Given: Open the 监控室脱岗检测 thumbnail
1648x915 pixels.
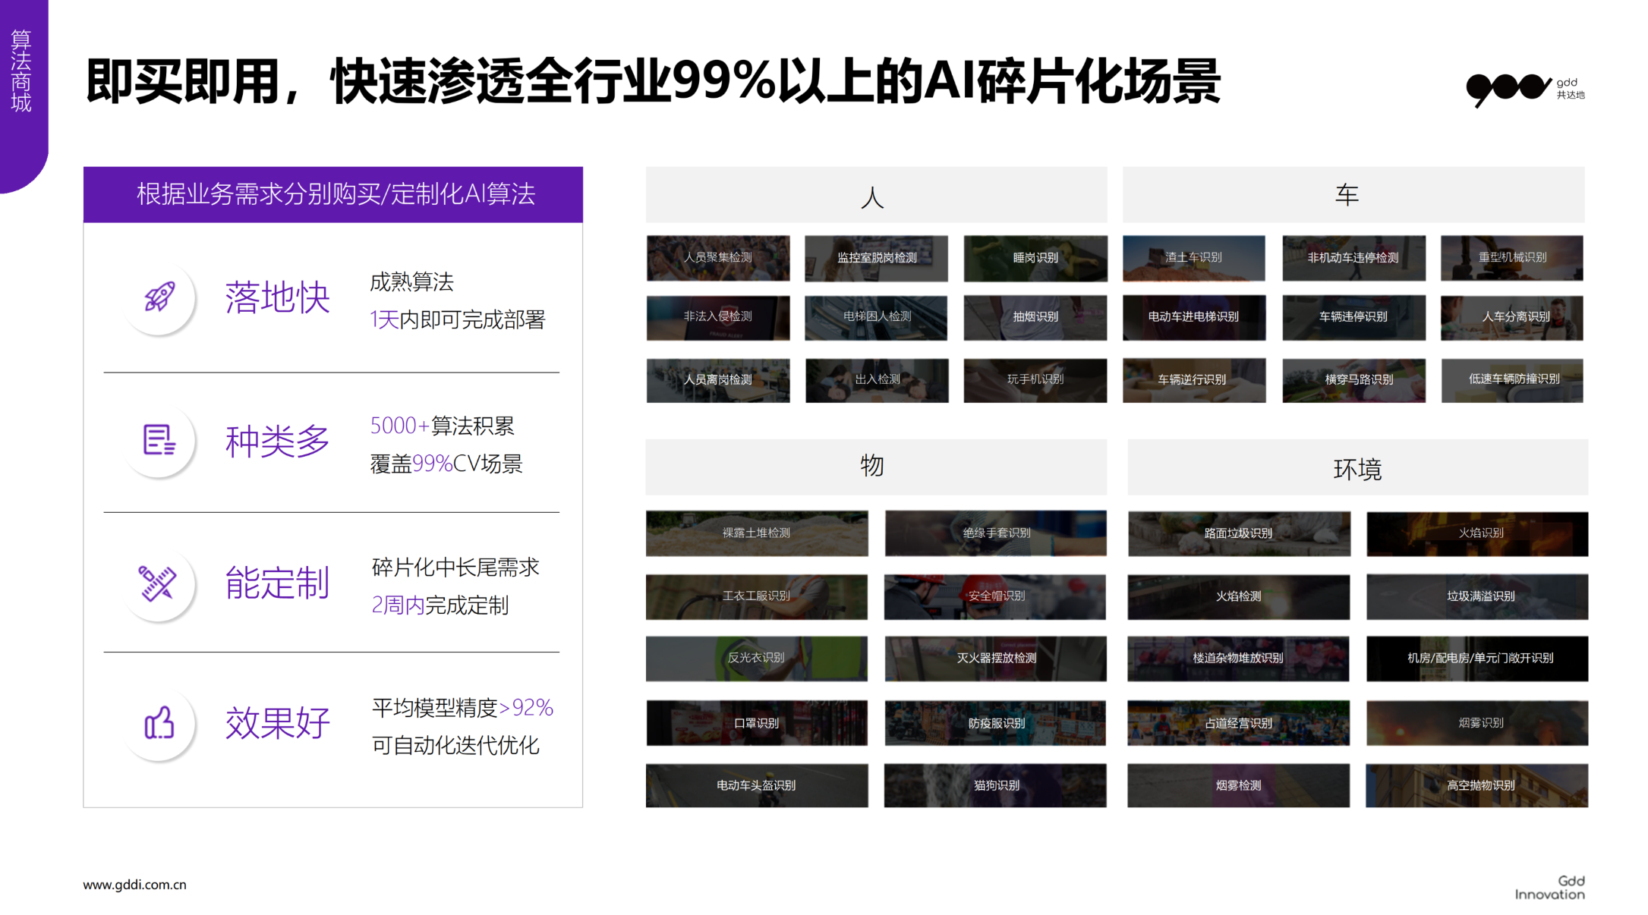Looking at the screenshot, I should (877, 258).
